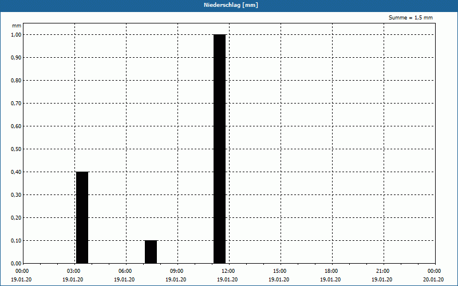Click the 0,10 mm bar before 09:00
Viewport: 458px width, 286px height.
point(151,252)
